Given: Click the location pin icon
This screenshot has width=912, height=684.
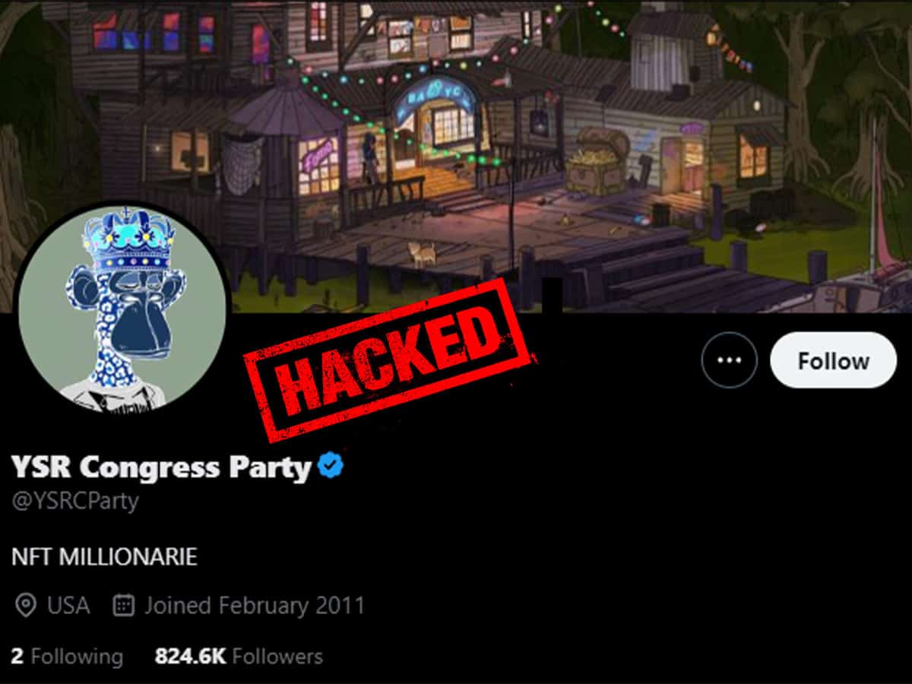Looking at the screenshot, I should pos(26,606).
